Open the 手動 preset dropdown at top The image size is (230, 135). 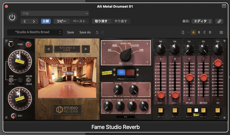coord(55,13)
